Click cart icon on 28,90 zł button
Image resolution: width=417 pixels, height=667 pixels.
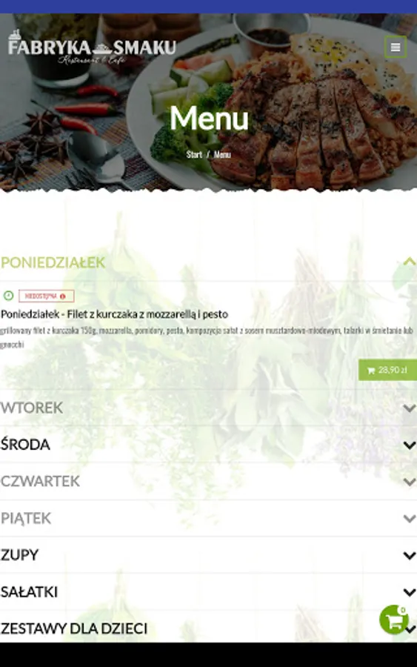pyautogui.click(x=371, y=370)
